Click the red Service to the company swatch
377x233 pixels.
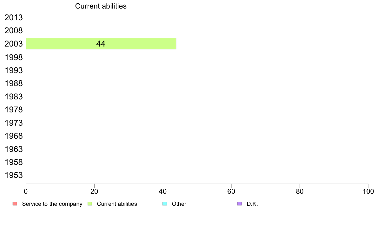pos(15,204)
